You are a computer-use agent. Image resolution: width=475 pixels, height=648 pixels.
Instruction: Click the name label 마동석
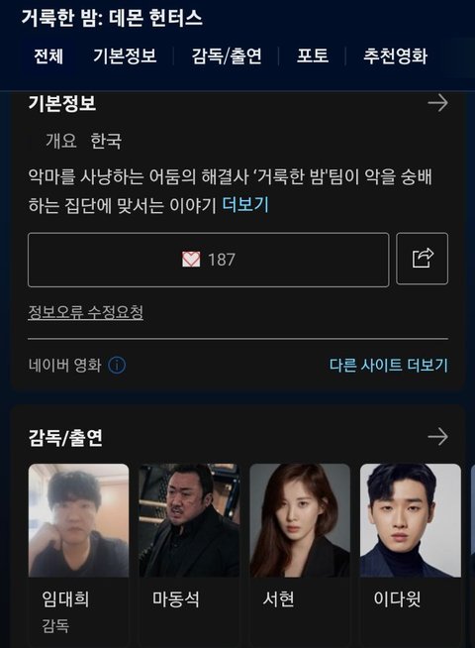176,599
